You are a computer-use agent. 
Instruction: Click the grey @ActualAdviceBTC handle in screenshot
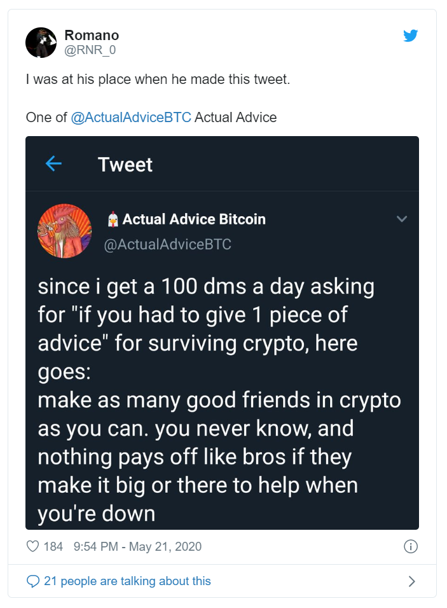(x=167, y=244)
